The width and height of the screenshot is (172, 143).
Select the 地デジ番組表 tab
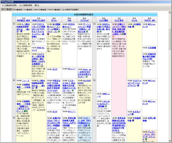coord(7,9)
